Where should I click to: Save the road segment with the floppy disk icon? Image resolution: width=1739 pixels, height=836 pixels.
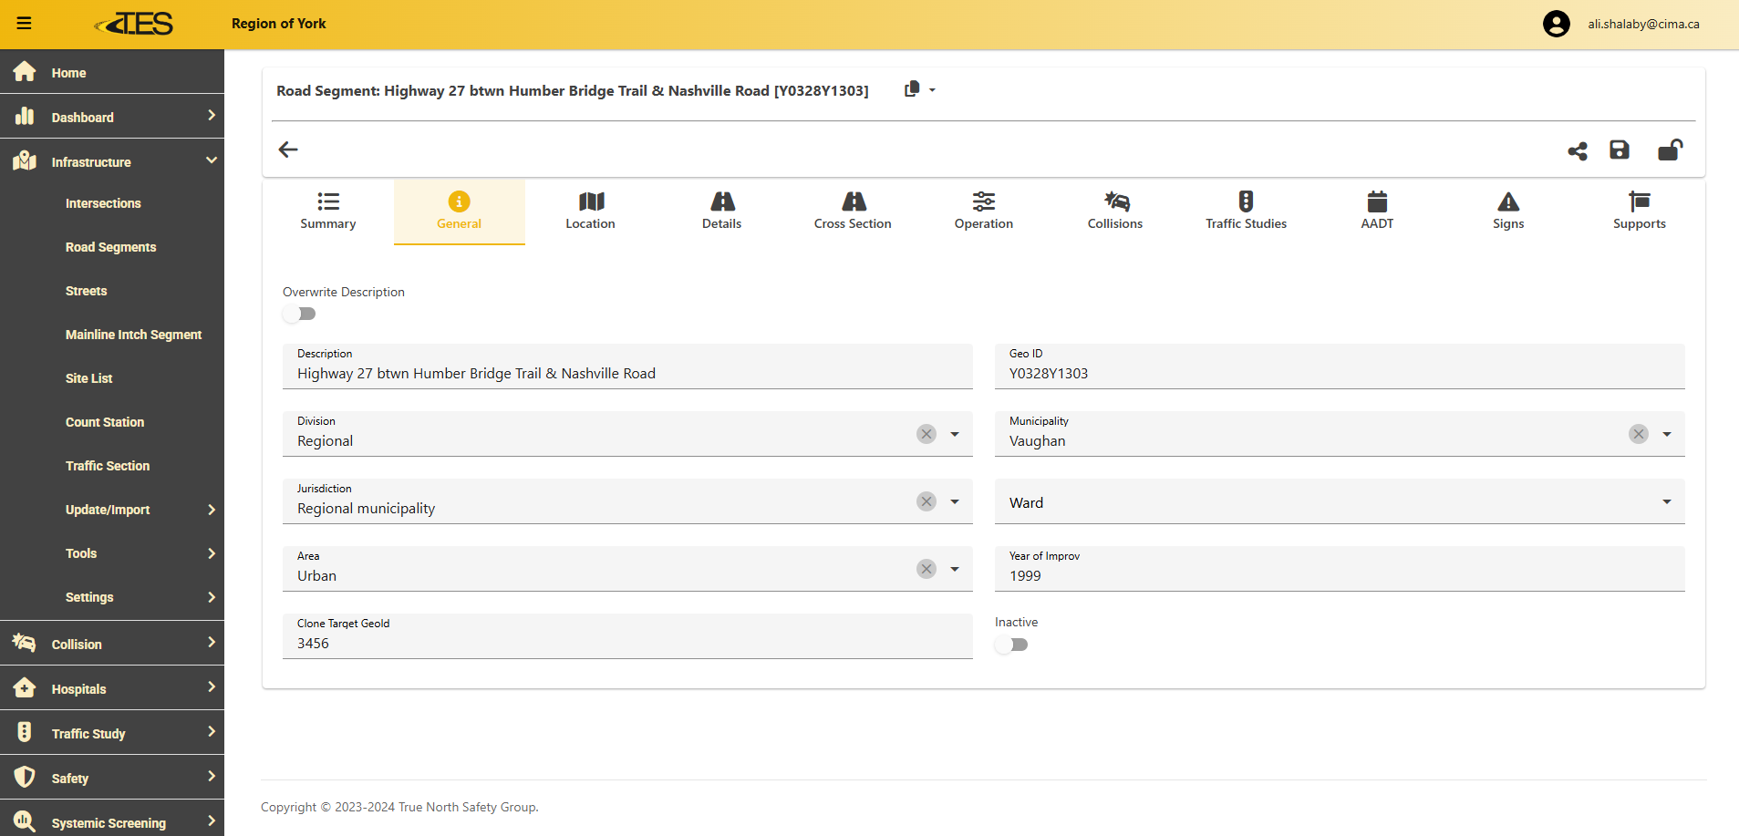pos(1619,150)
